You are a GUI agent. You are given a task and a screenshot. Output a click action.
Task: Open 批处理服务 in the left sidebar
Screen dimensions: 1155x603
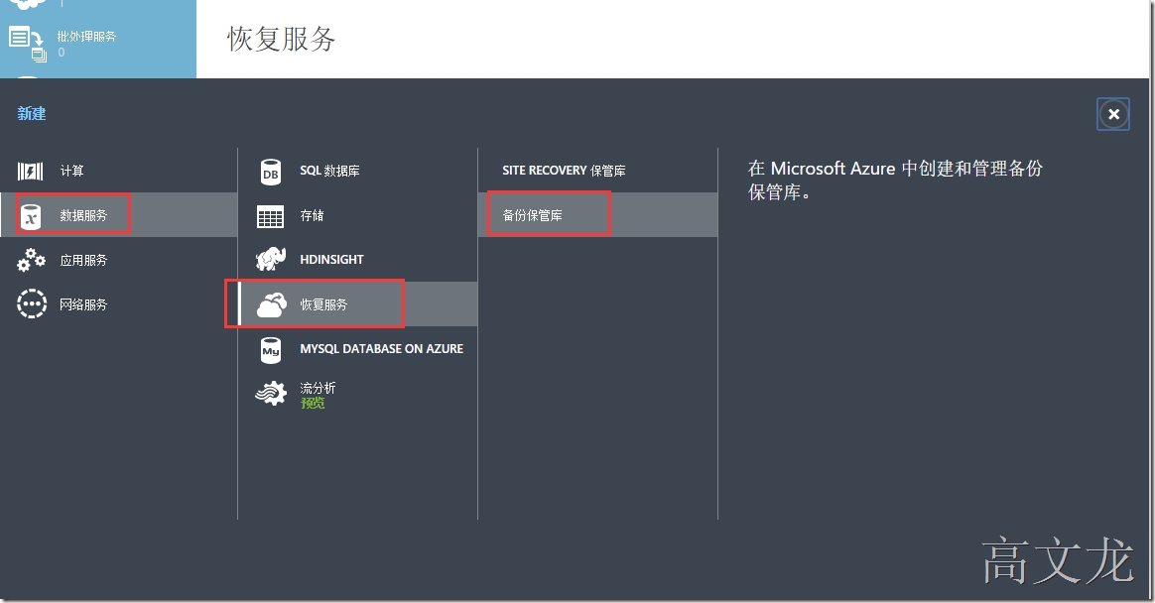pos(86,36)
